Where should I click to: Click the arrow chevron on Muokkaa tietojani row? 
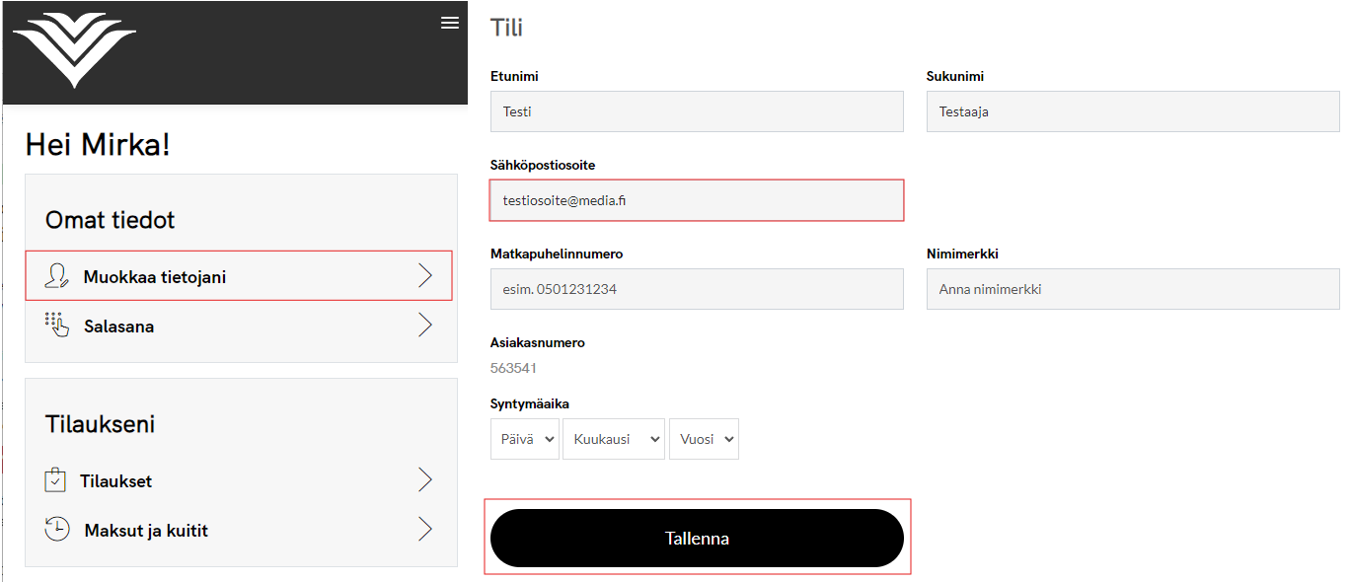click(425, 276)
